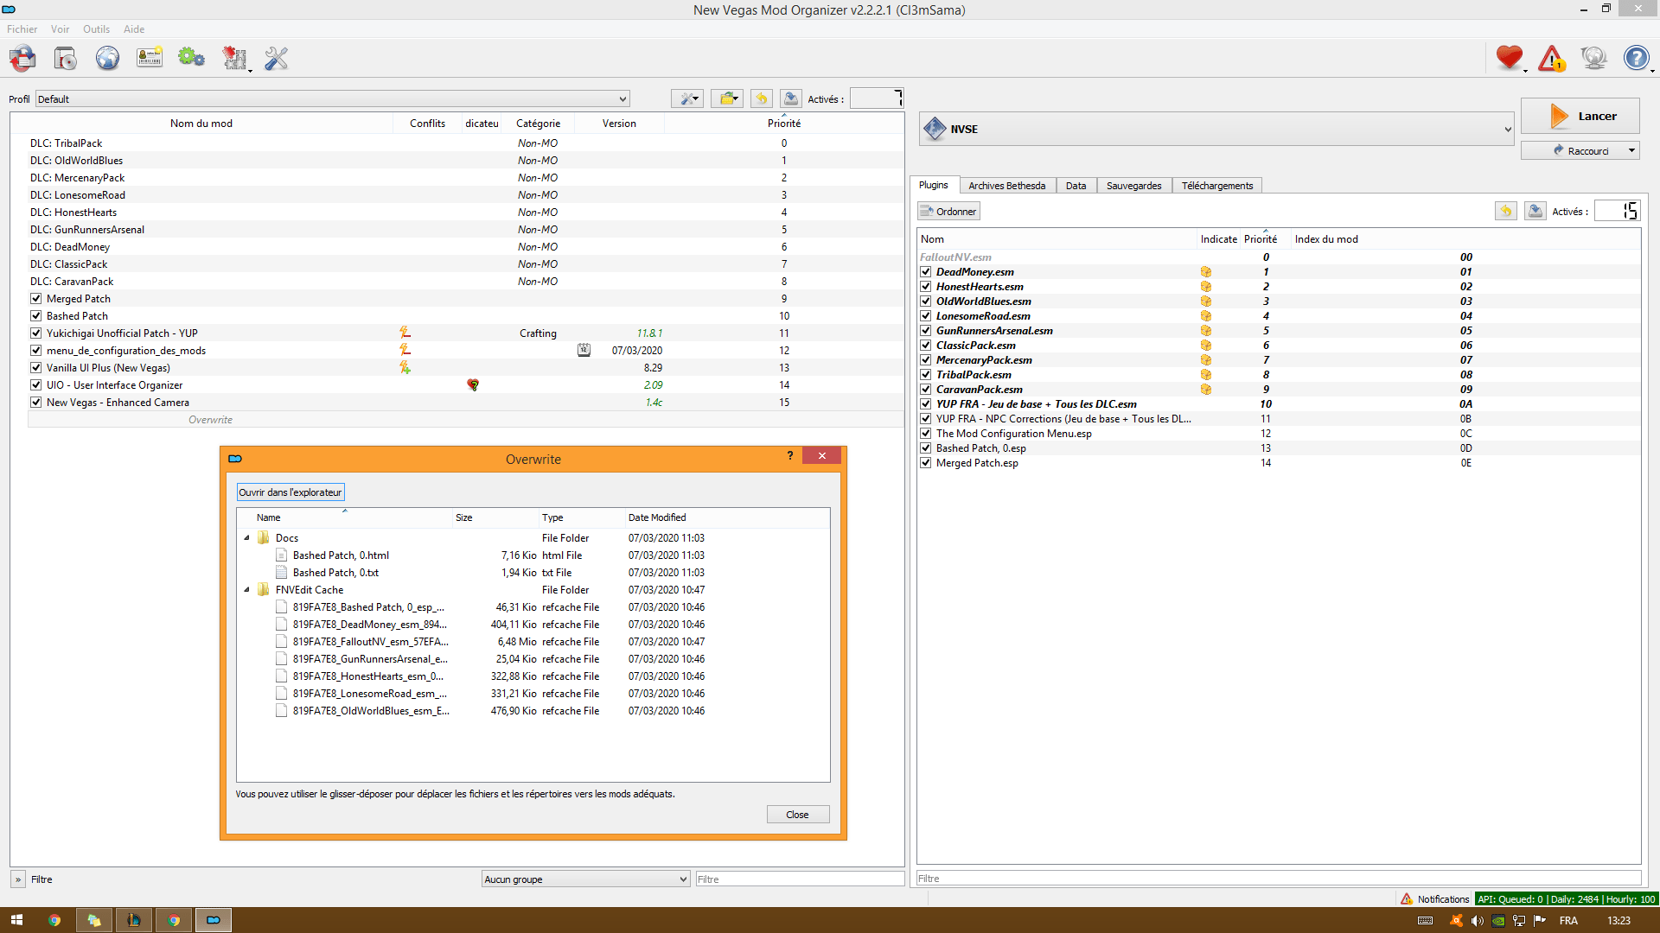Click the open folder icon button
This screenshot has height=933, width=1660.
[728, 98]
